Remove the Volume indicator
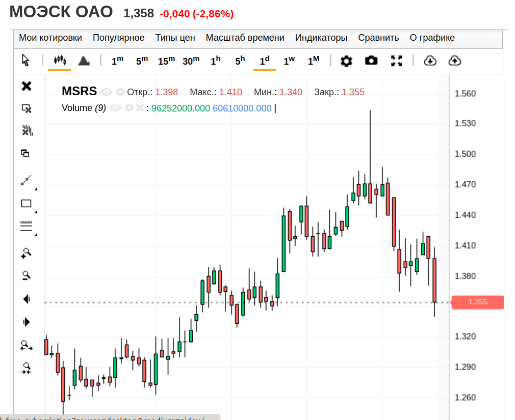Viewport: 515px width, 420px height. click(x=140, y=107)
